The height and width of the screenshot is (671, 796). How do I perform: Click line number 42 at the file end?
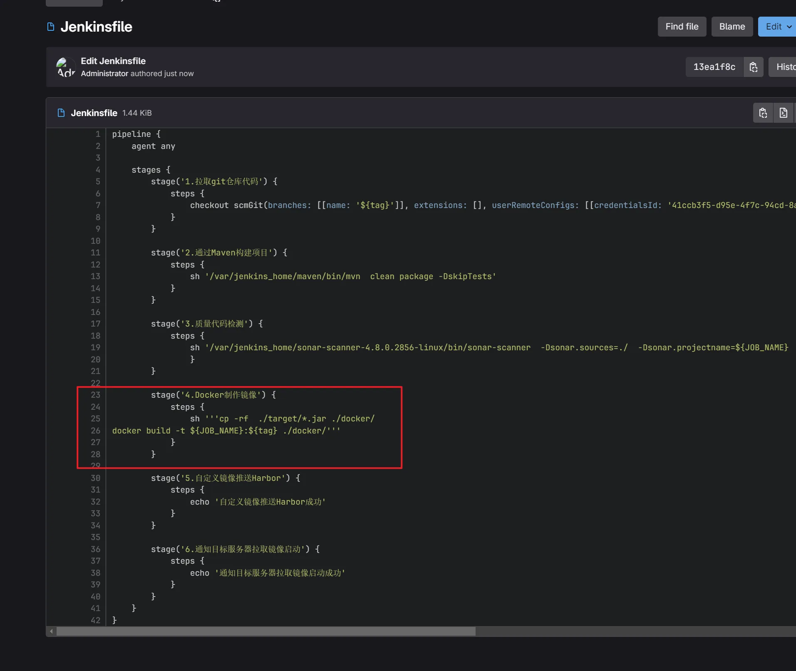pos(96,620)
